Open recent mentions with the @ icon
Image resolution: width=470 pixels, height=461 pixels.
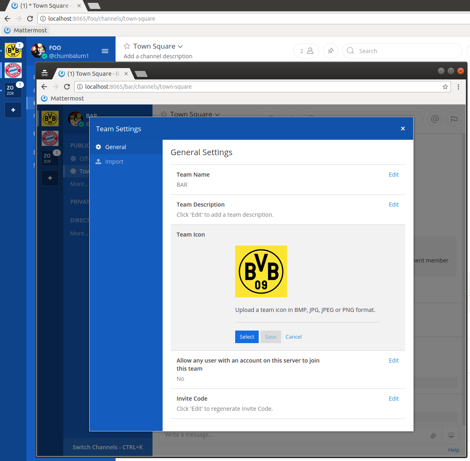click(435, 119)
